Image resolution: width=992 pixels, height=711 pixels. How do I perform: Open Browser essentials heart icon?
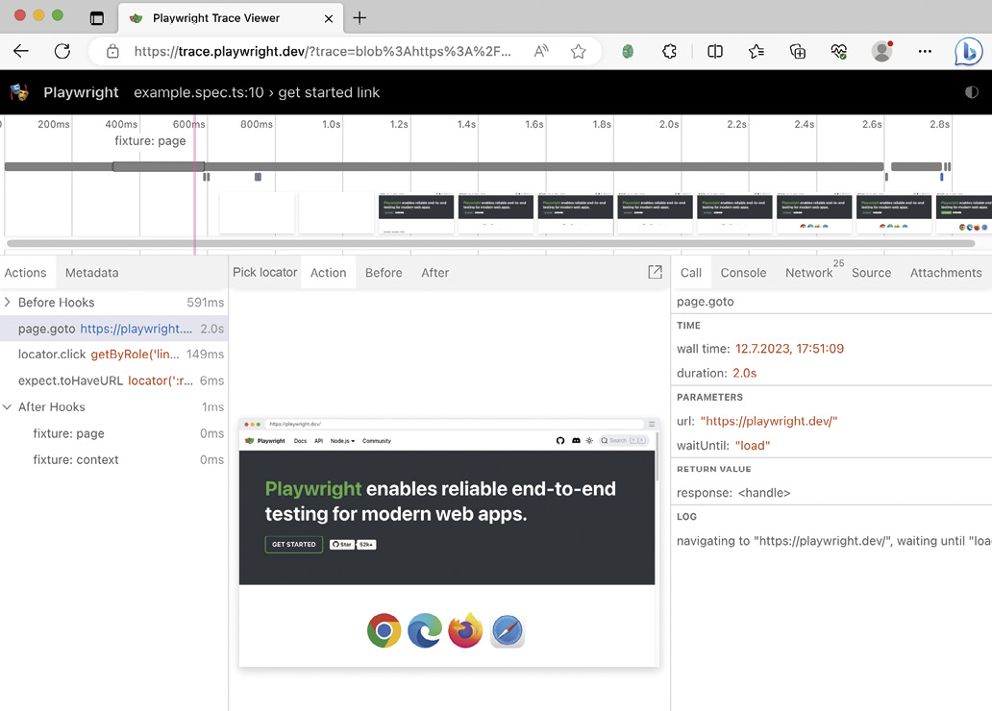point(839,51)
